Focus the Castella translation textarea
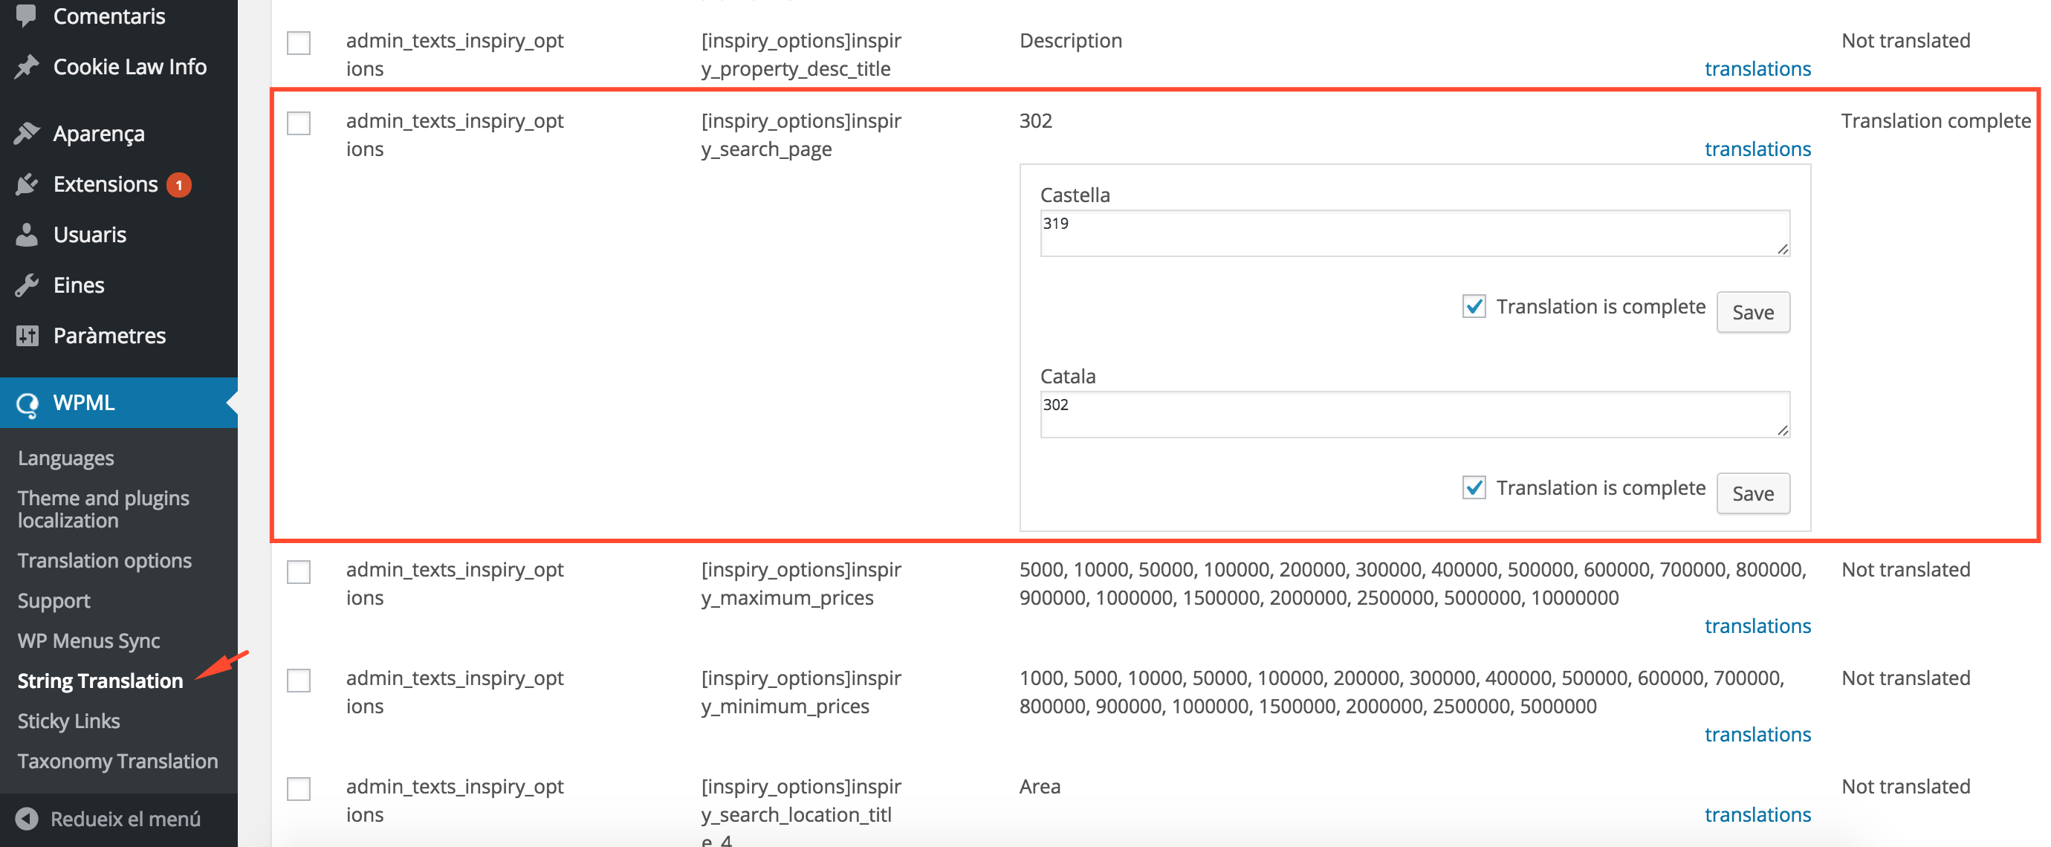The height and width of the screenshot is (847, 2051). (1415, 233)
